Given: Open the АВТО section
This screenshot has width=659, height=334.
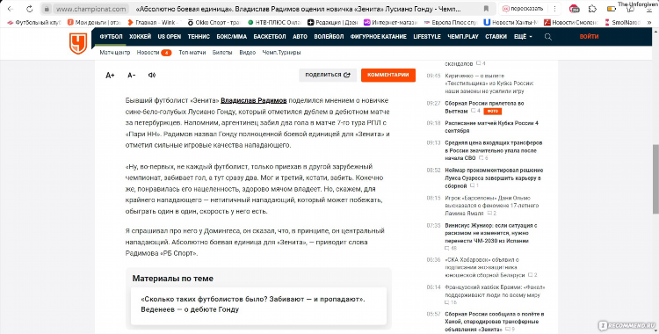Looking at the screenshot, I should point(300,37).
